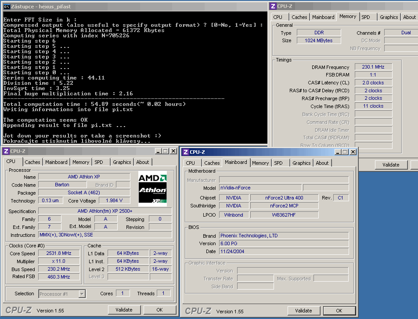
Task: Switch to Memory tab in CPU window
Action: point(81,162)
